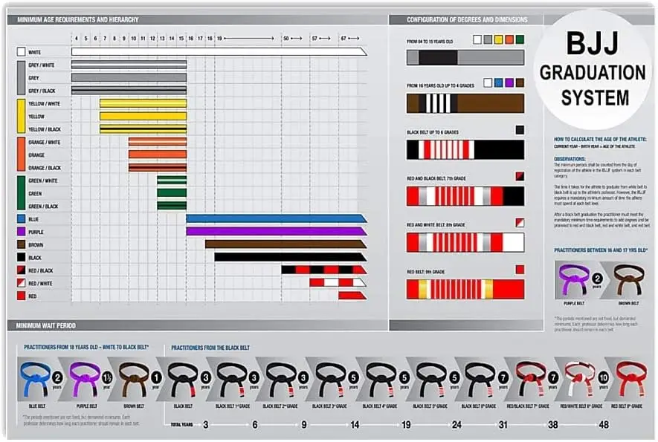Click the 'YELLOW / BLACK' legend label

pos(45,129)
